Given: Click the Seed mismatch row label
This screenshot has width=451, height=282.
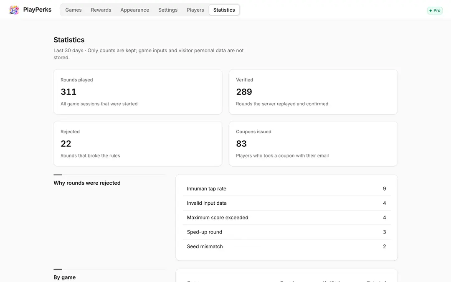Looking at the screenshot, I should (205, 246).
